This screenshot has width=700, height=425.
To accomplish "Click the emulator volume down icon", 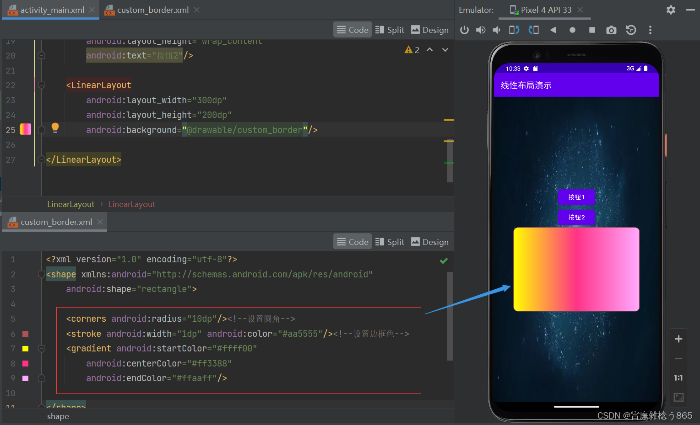I will click(497, 30).
